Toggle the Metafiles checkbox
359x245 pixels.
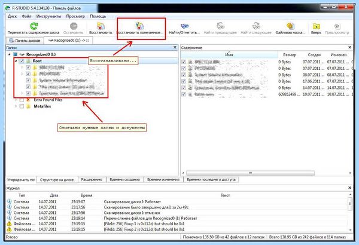[x=22, y=106]
